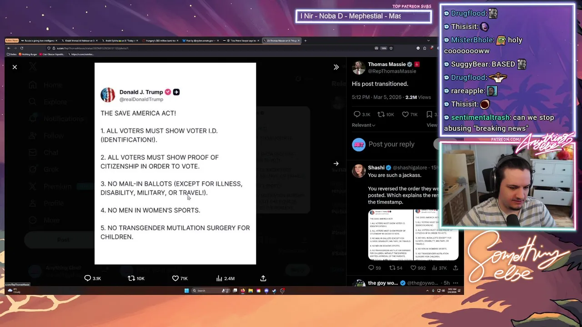Open the Dailies bookmark folder
582x327 pixels.
point(11,54)
